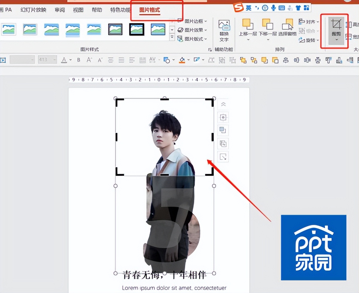Click the shape insert icon with circle
Viewport: 359px width, 293px height.
pyautogui.click(x=167, y=60)
